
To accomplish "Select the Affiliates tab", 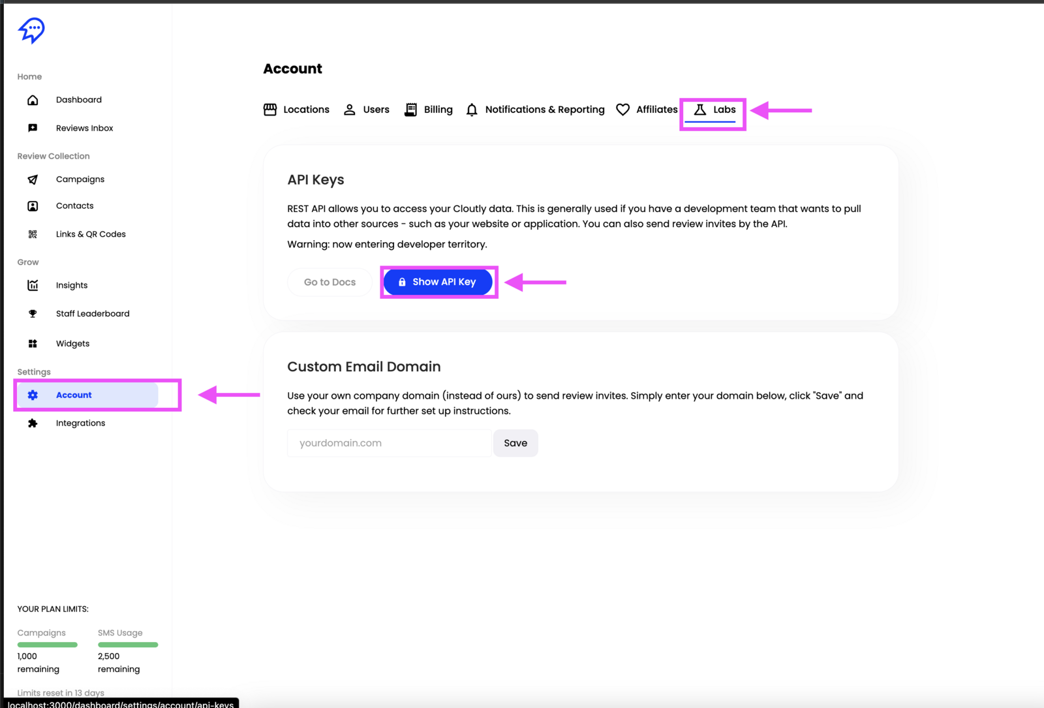I will tap(647, 110).
